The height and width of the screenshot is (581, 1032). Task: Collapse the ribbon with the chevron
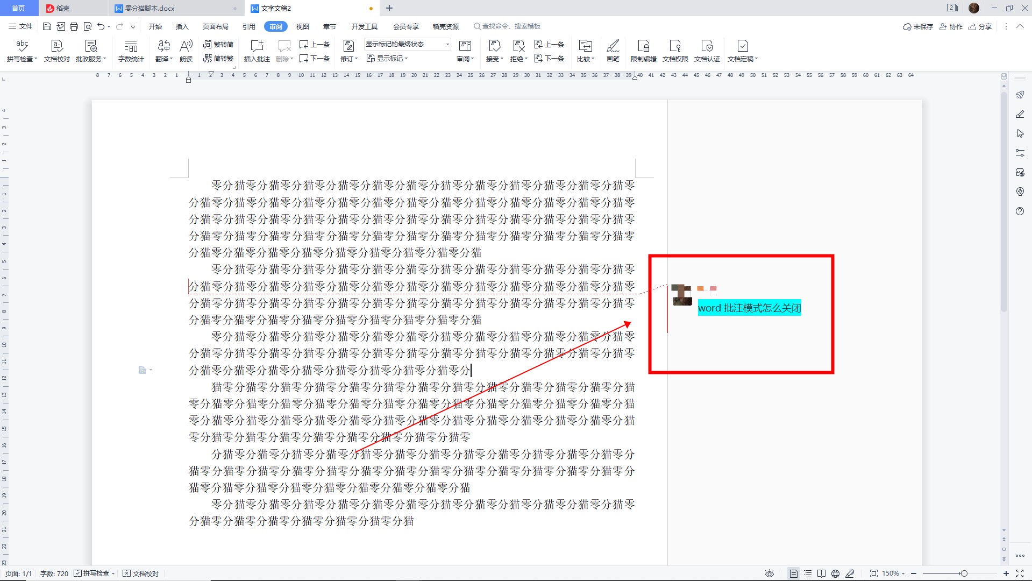coord(1020,26)
